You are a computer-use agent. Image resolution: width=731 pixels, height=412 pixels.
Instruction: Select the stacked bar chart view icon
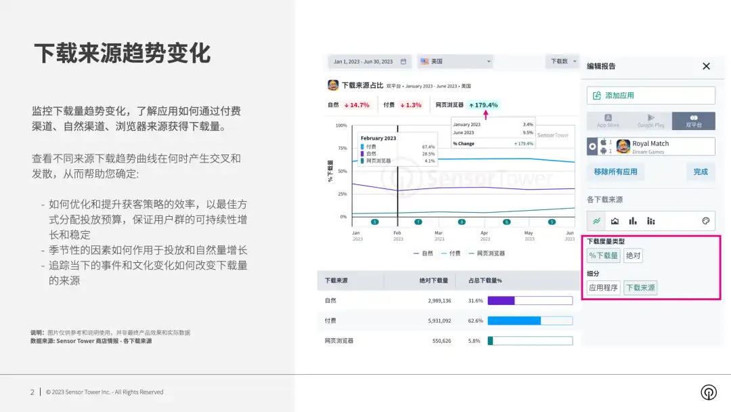(x=651, y=221)
